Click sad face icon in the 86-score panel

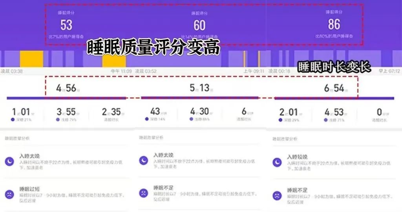(278, 196)
